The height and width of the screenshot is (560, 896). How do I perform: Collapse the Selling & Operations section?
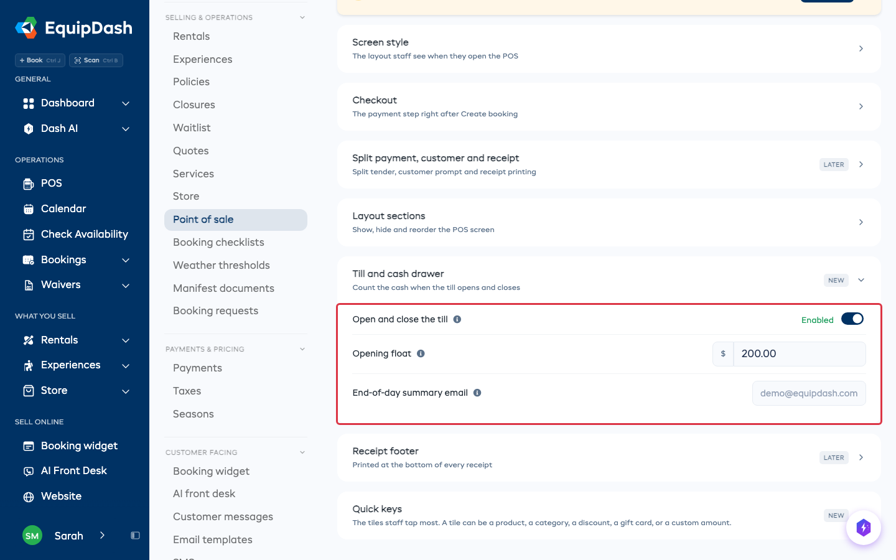302,17
